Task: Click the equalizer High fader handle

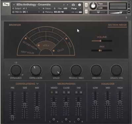Action: pos(120,103)
